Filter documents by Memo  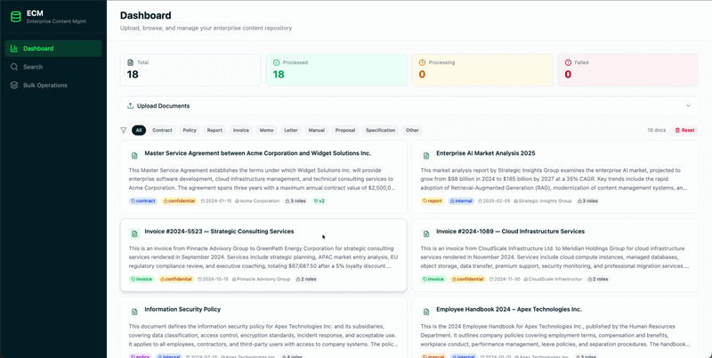pos(266,130)
